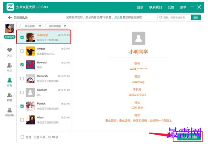This screenshot has width=208, height=144.
Task: Select the Kenneth contact name
Action: point(42,90)
